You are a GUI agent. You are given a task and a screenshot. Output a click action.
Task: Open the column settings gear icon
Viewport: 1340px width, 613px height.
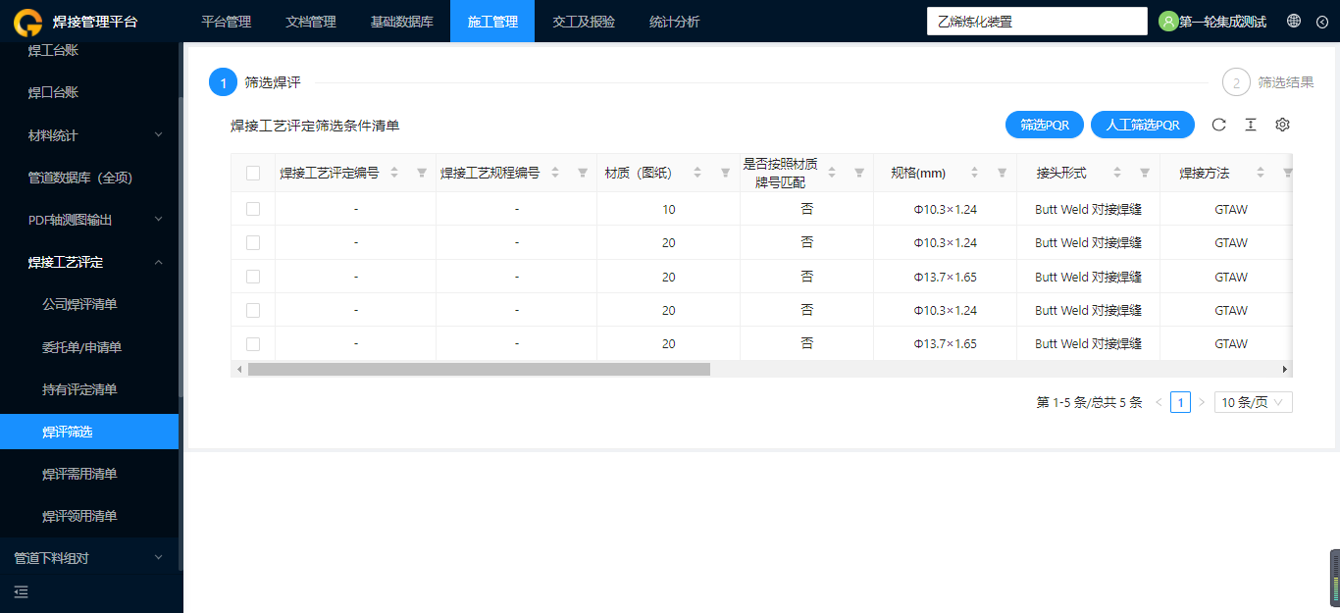[1282, 125]
